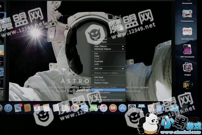Select Cut from context menu
Screen dimensions: 202x135
click(108, 53)
